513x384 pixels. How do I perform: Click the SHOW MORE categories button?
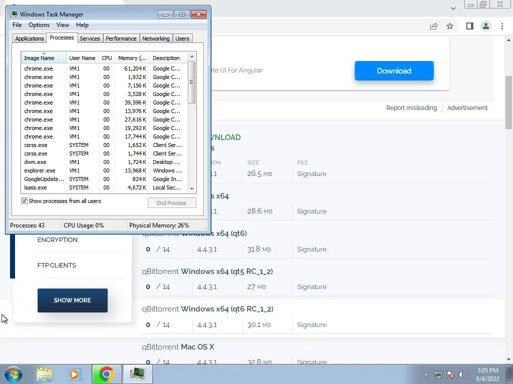(72, 300)
